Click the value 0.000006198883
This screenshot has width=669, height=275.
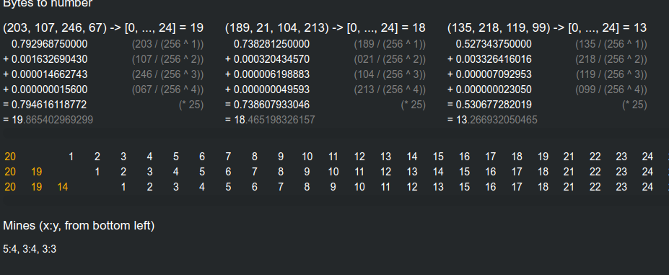pyautogui.click(x=271, y=74)
